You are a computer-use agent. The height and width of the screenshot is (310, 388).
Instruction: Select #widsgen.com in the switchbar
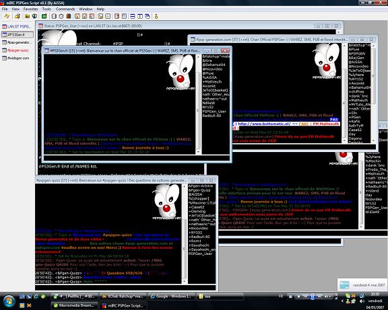pyautogui.click(x=18, y=58)
